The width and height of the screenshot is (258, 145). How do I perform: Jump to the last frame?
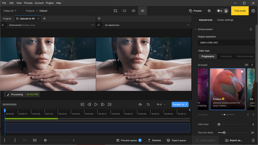coord(109,104)
